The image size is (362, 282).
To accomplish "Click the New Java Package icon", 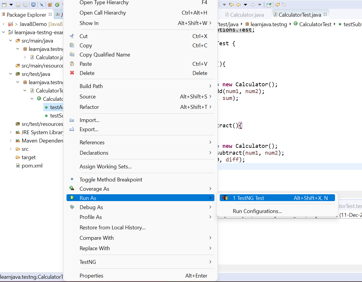I will click(50, 5).
